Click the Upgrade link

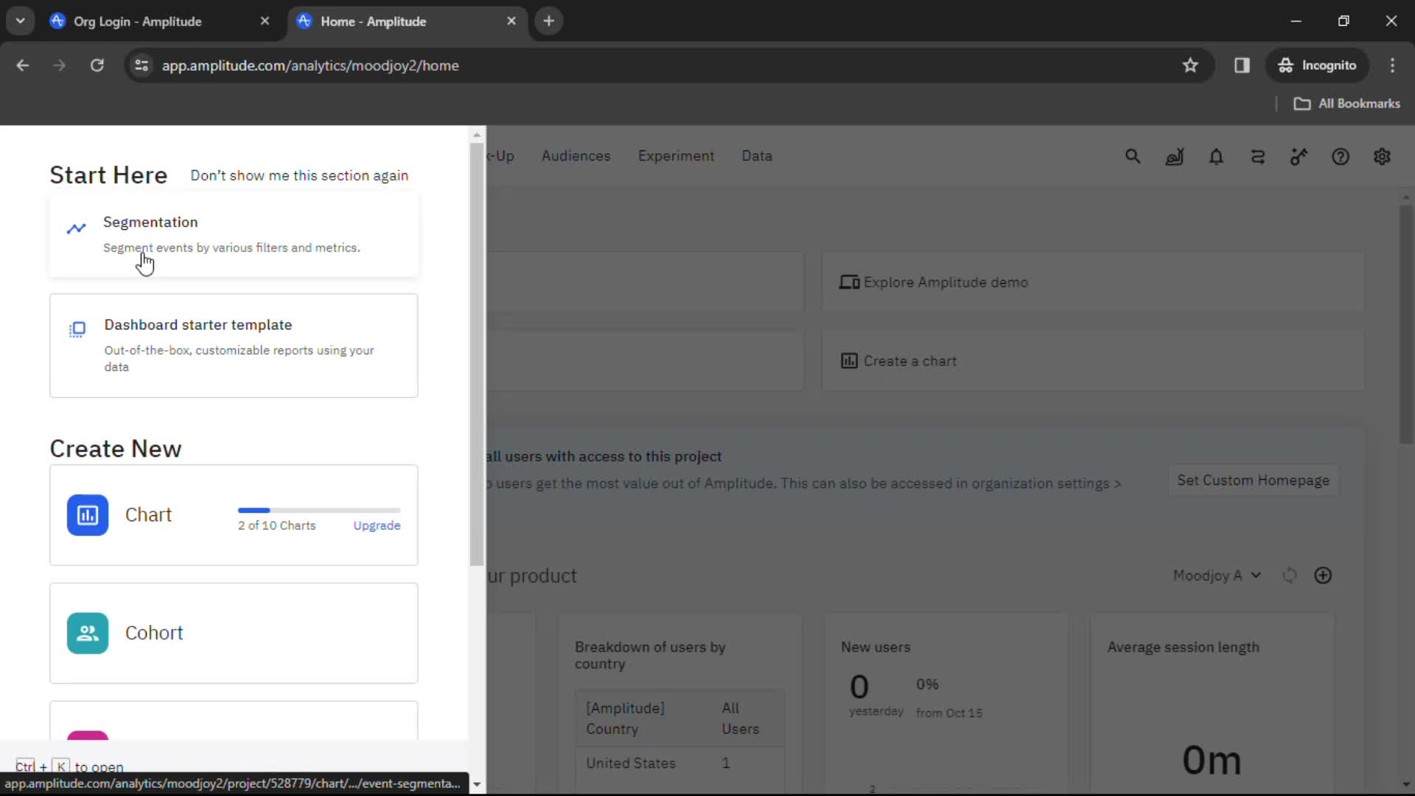pos(377,526)
